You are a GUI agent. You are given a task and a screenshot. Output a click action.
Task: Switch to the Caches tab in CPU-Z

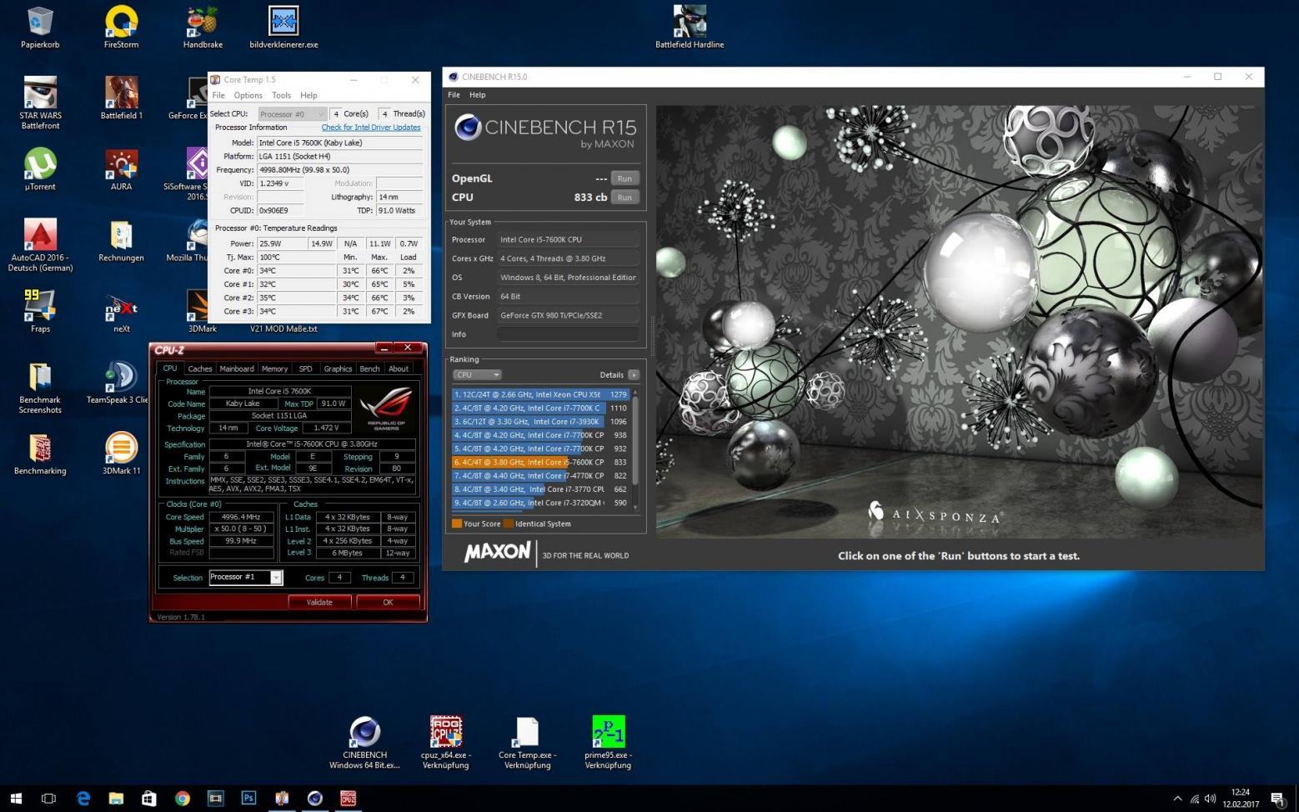point(200,368)
